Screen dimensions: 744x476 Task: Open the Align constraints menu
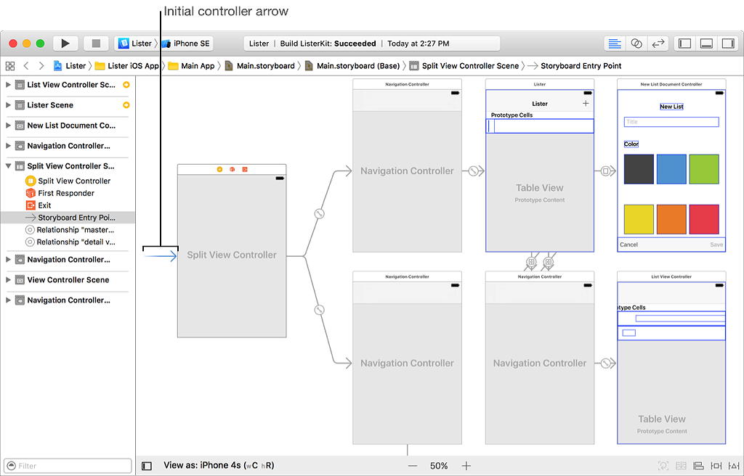point(698,466)
